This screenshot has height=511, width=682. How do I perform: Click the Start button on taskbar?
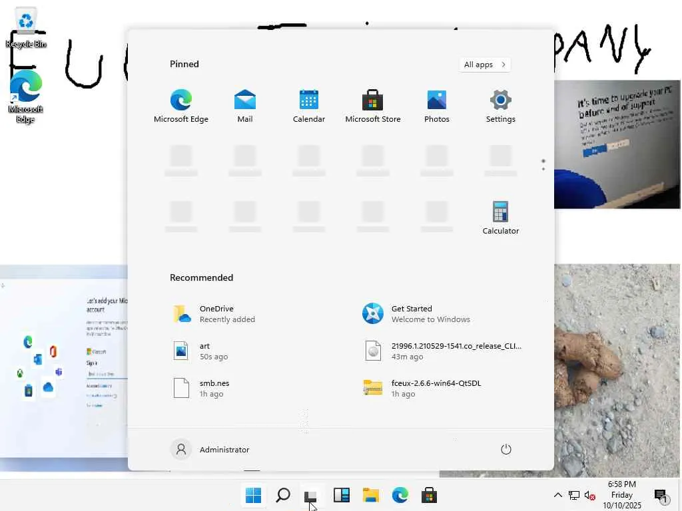(253, 495)
